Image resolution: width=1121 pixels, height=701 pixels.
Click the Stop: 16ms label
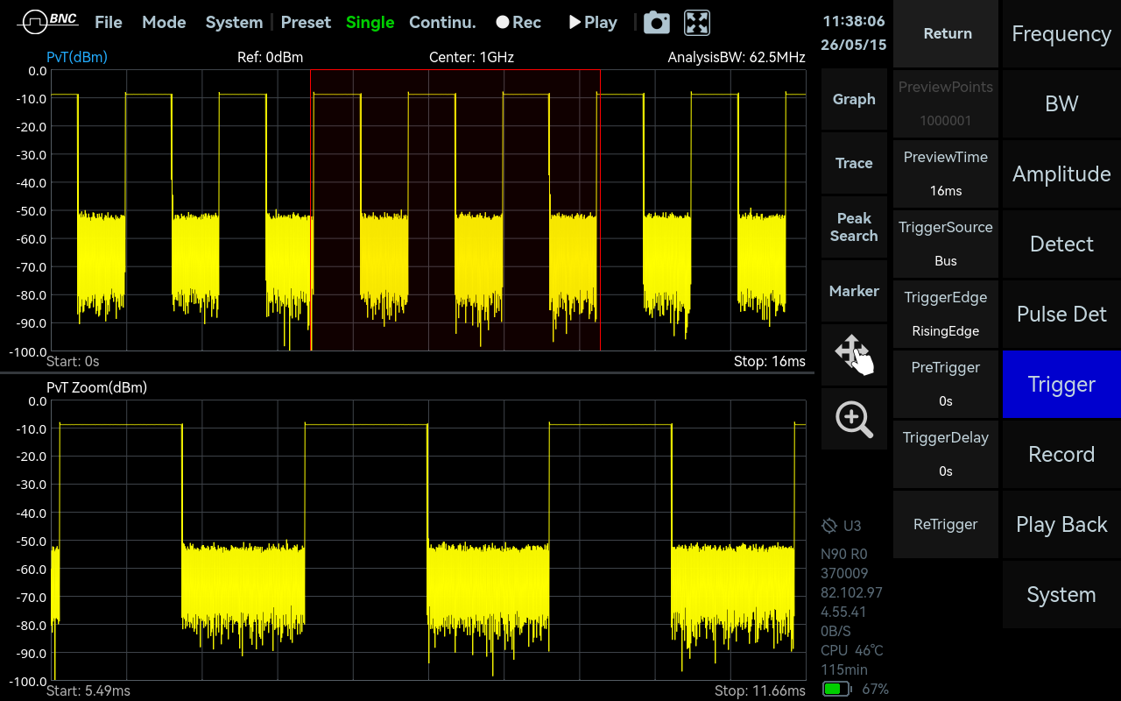[x=770, y=361]
